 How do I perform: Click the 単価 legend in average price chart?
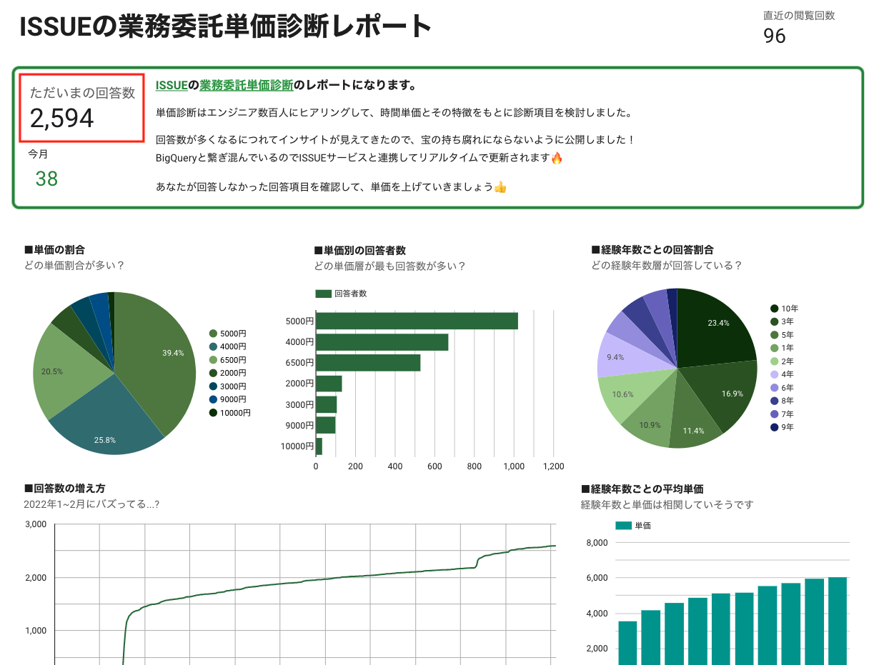pyautogui.click(x=633, y=526)
